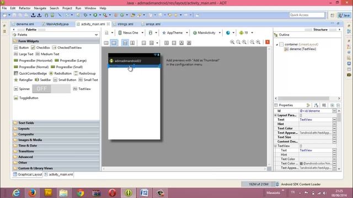353x198 pixels.
Task: Select deneme (TextView) in Outline
Action: tap(300, 49)
